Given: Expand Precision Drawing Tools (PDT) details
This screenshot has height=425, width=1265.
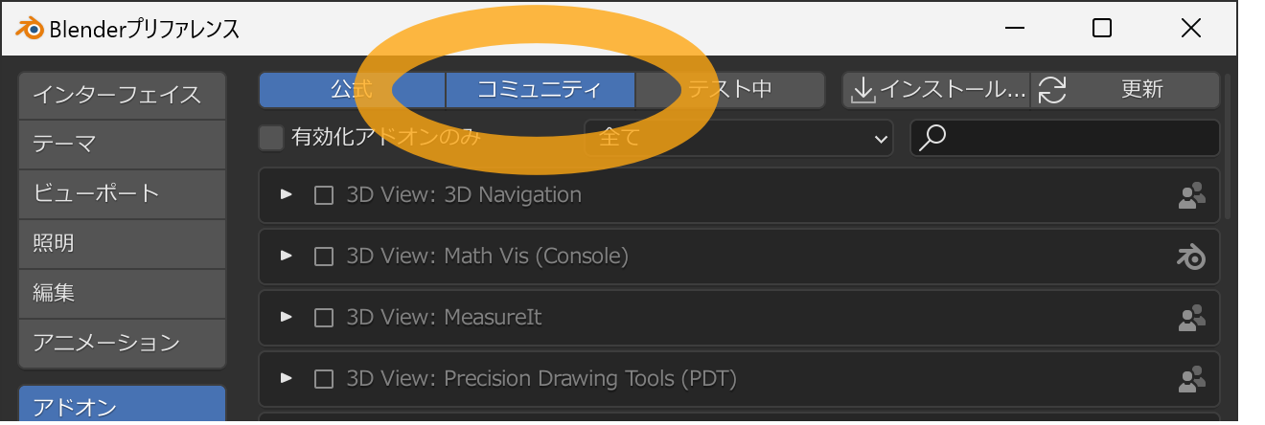Looking at the screenshot, I should pyautogui.click(x=286, y=378).
